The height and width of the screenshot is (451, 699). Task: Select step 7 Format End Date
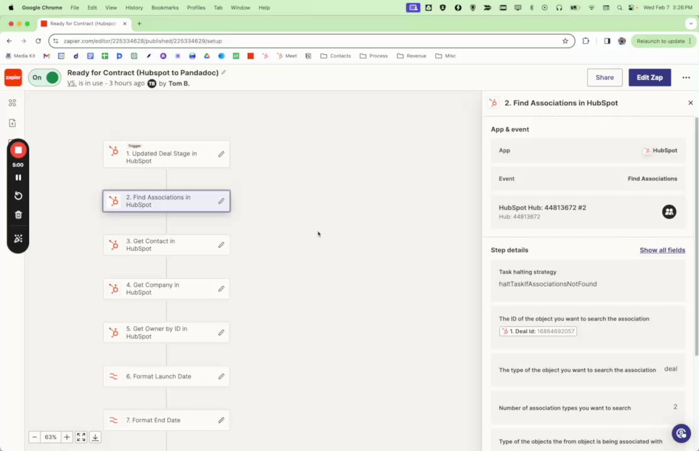[166, 420]
